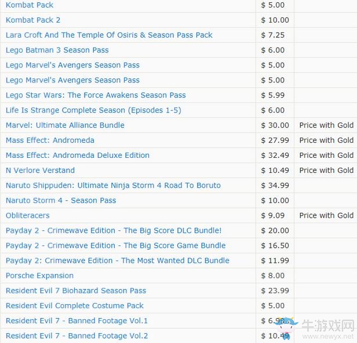Open Naruto Storm 4 - Season Pass link
Image resolution: width=357 pixels, height=343 pixels.
pyautogui.click(x=61, y=200)
